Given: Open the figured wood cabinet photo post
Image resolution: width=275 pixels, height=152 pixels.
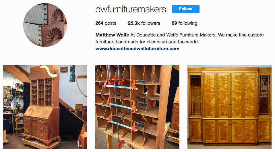Looking at the screenshot, I should (x=229, y=107).
